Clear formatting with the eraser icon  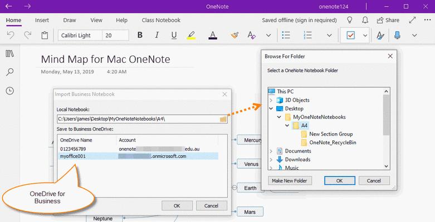251,35
